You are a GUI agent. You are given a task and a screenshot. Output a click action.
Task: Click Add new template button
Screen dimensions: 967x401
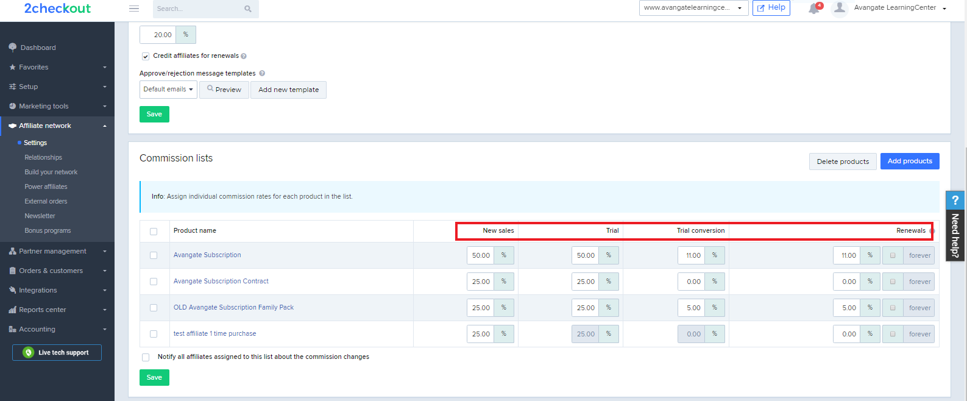point(288,90)
